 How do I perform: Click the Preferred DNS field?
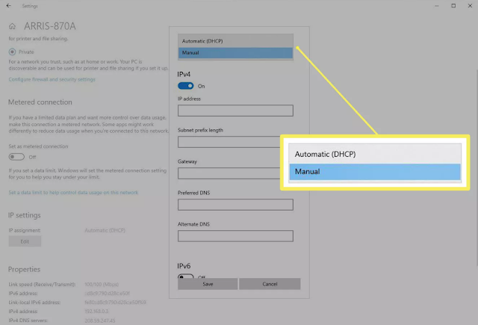pos(235,205)
